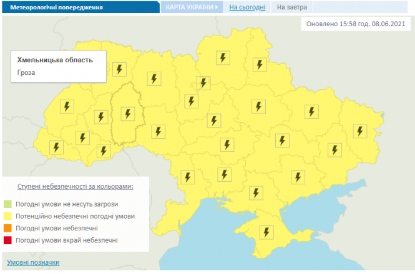
Task: Open Ступені небезпечності за кольорами link
Action: [76, 186]
